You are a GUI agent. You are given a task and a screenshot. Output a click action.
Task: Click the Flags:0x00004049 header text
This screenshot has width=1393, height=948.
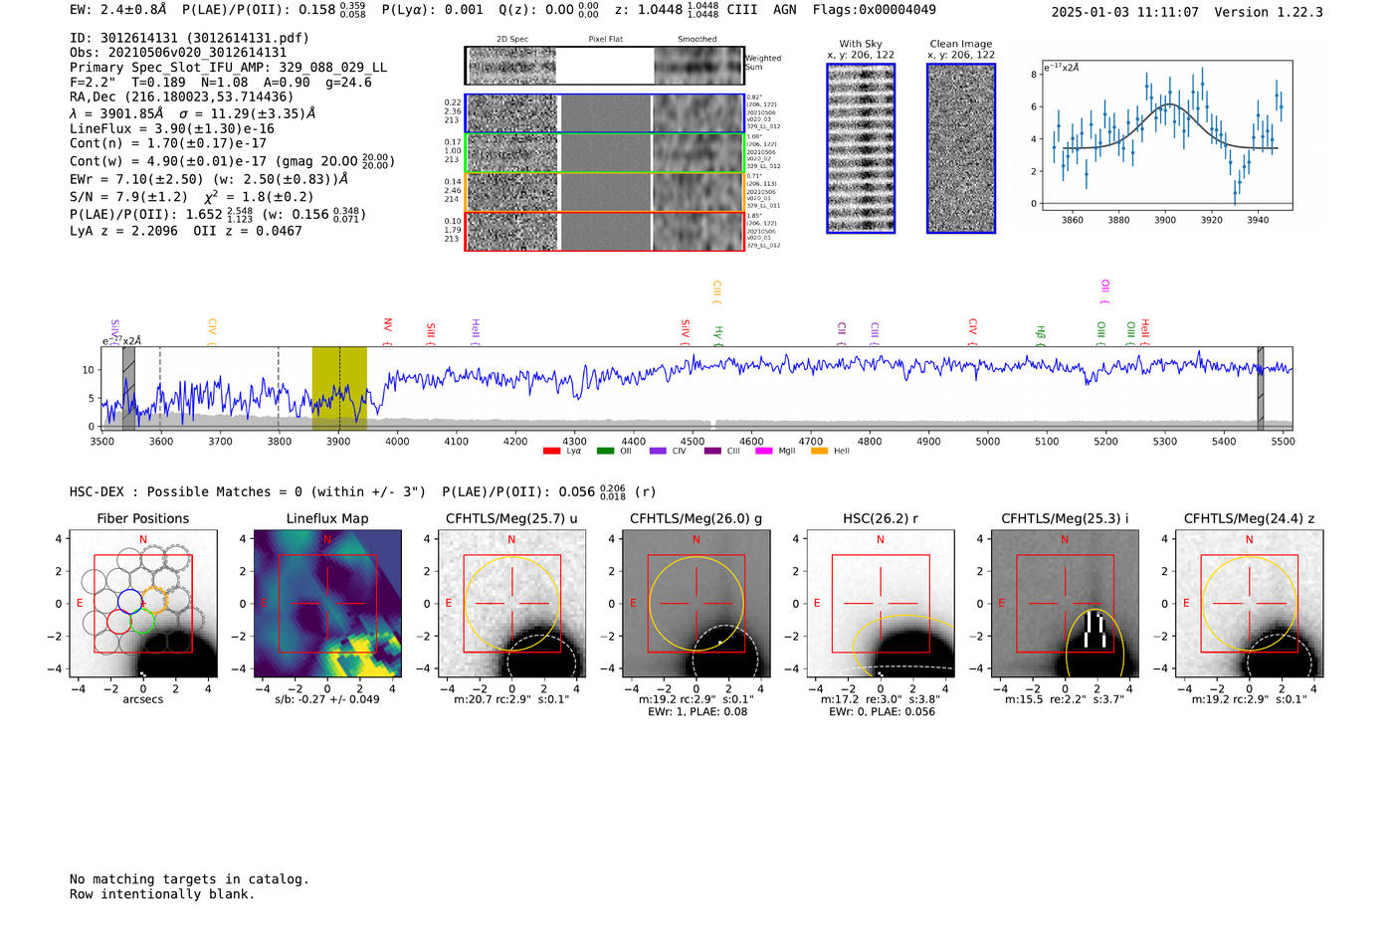875,10
